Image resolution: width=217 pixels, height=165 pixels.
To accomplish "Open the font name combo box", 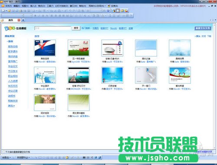I will pyautogui.click(x=12, y=16).
